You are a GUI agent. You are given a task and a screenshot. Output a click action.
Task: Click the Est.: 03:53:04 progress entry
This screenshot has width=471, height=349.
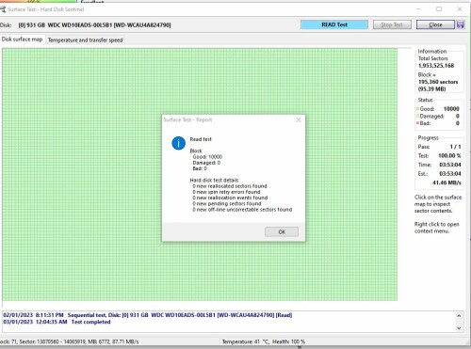click(439, 174)
